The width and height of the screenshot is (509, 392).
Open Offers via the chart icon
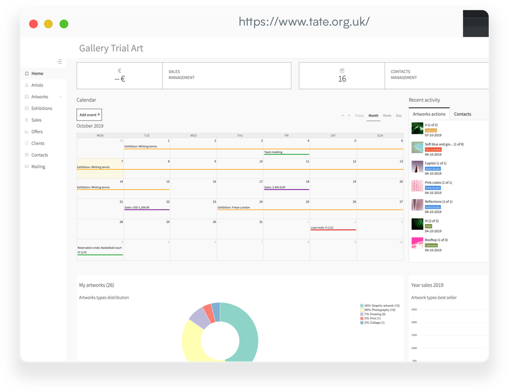coord(26,131)
